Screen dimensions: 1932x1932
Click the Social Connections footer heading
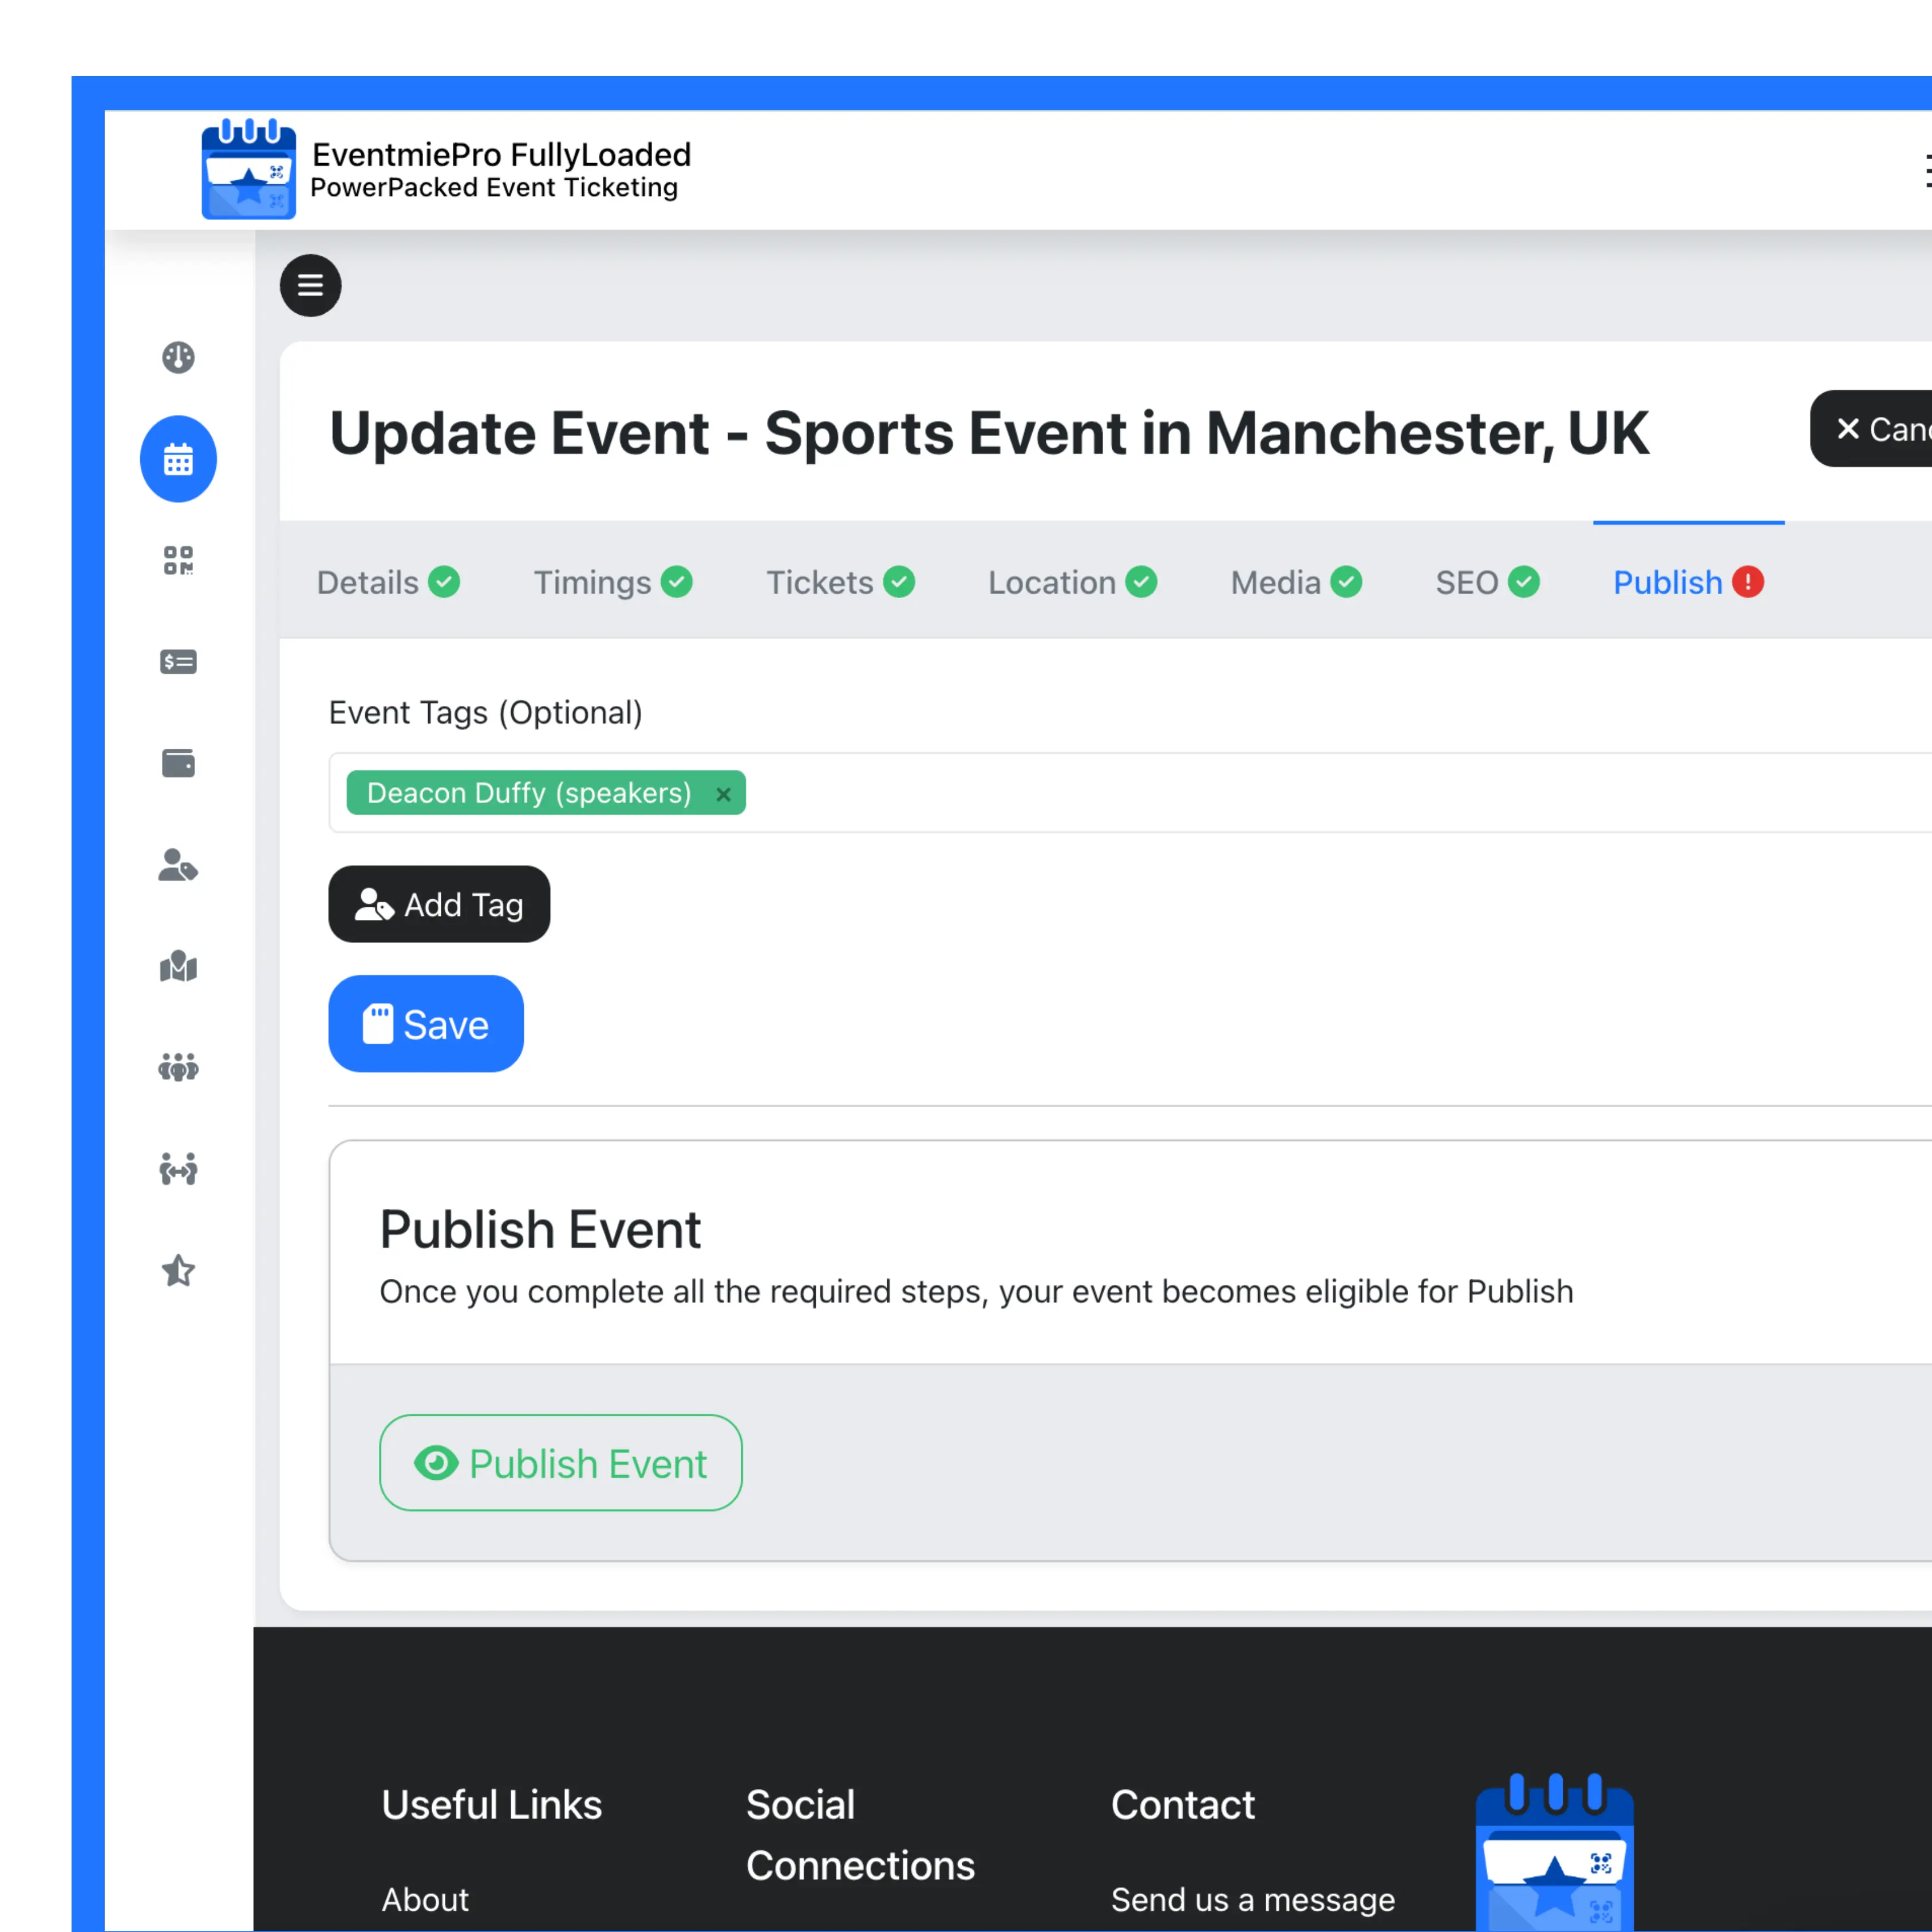[x=860, y=1835]
